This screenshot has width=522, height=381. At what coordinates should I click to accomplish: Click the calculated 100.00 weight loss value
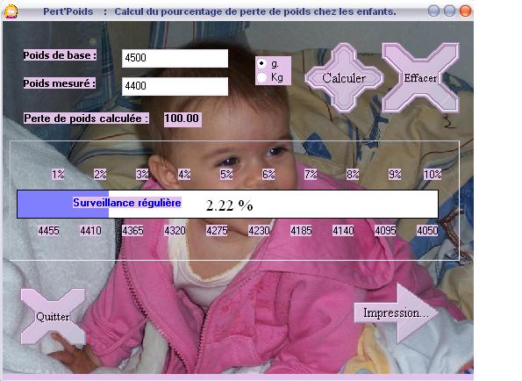182,119
